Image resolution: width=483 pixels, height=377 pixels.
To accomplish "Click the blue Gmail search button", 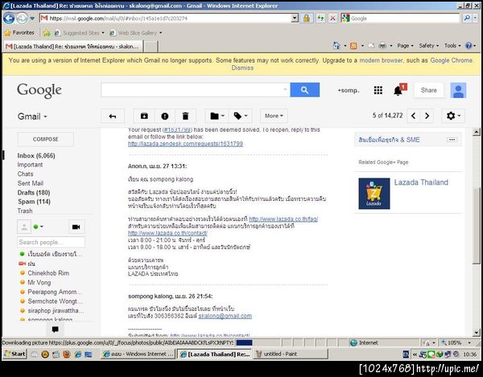I will 304,90.
